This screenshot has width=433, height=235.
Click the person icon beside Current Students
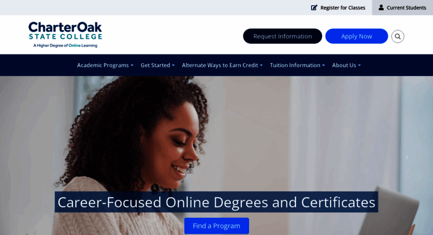click(x=381, y=7)
